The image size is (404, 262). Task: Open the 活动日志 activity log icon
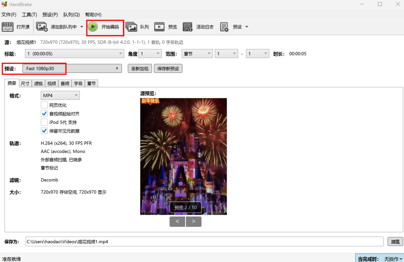(x=187, y=27)
